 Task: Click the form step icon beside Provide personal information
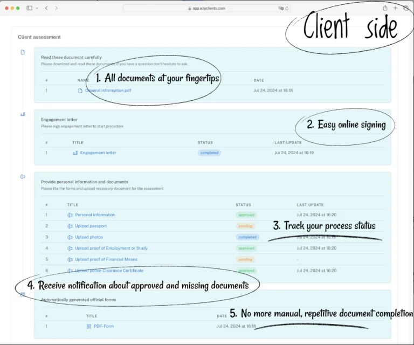tap(23, 177)
